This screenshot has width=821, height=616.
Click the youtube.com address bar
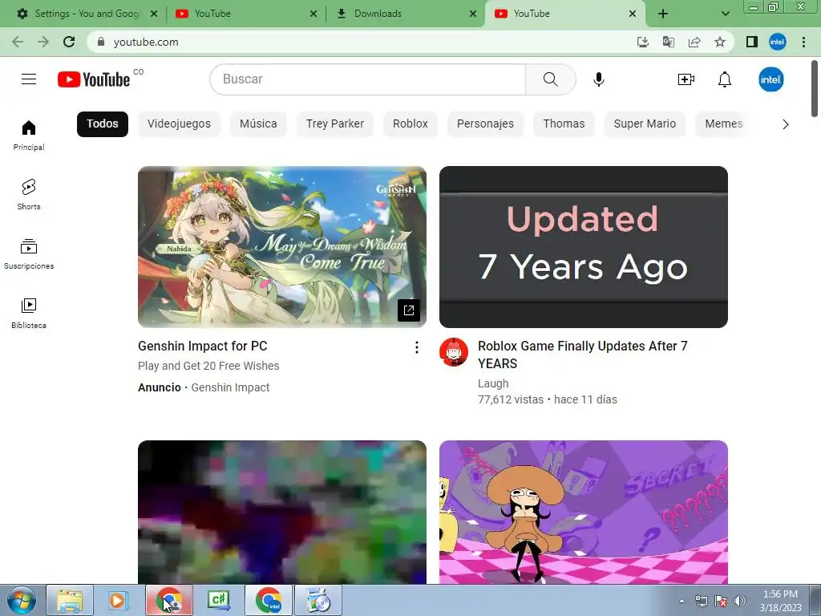[x=362, y=42]
